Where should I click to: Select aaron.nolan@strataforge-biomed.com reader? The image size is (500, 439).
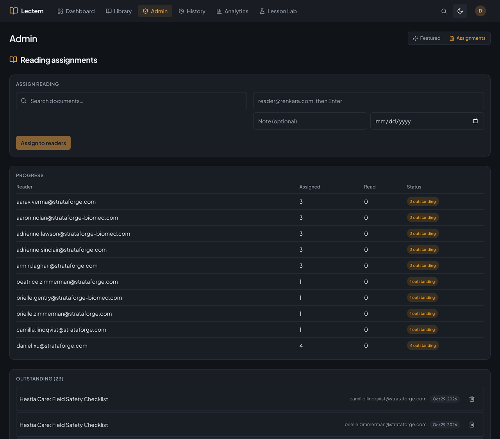point(67,218)
